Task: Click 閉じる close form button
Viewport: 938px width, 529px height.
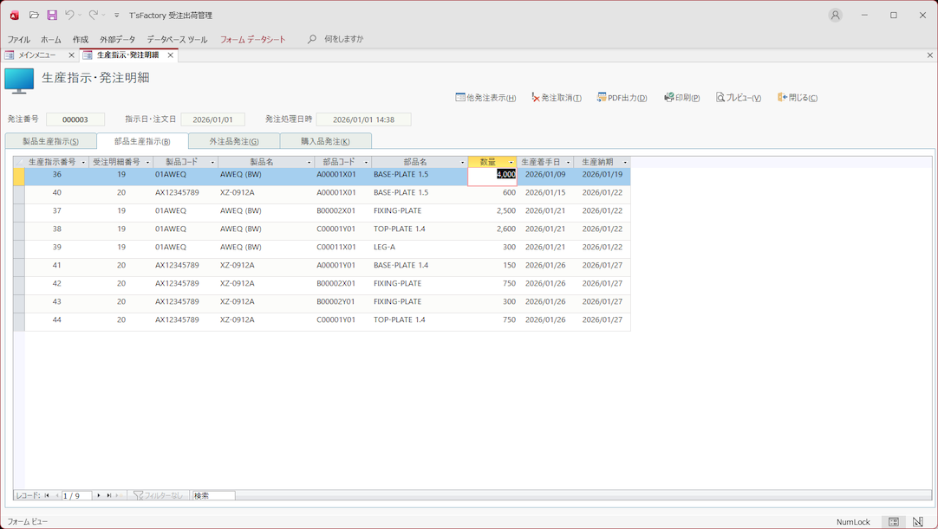Action: click(797, 98)
